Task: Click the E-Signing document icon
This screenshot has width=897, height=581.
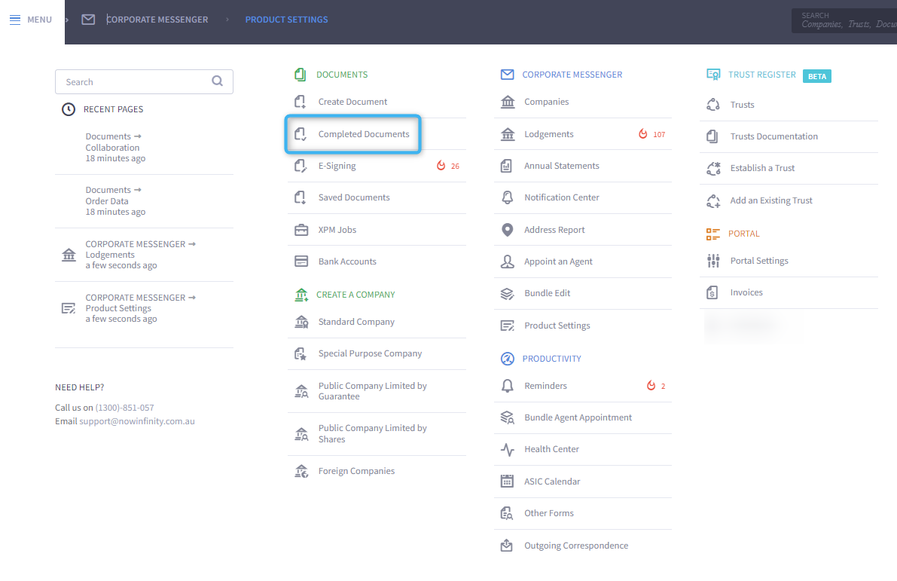Action: tap(301, 166)
